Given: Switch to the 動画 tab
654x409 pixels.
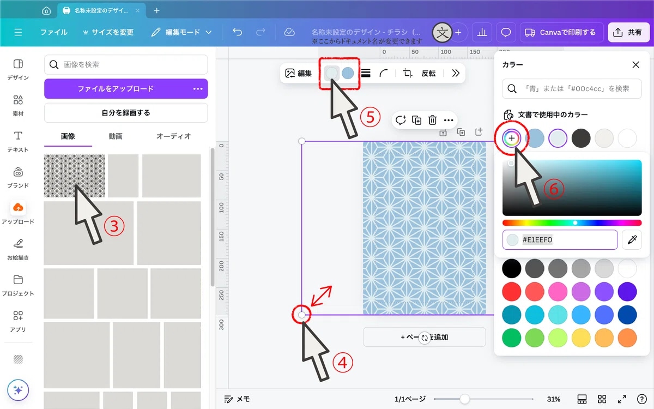Looking at the screenshot, I should click(x=116, y=136).
